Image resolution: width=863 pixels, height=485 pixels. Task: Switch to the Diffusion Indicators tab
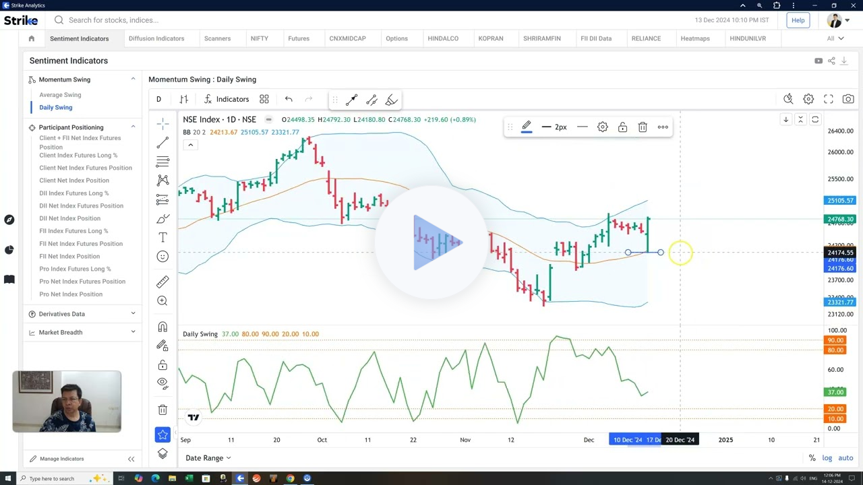coord(156,38)
